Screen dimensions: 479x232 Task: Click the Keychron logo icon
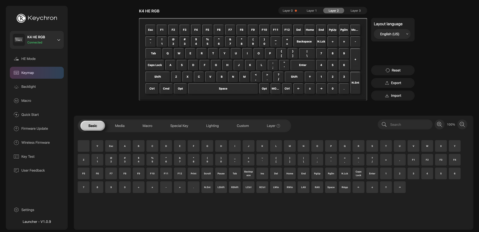click(x=21, y=18)
